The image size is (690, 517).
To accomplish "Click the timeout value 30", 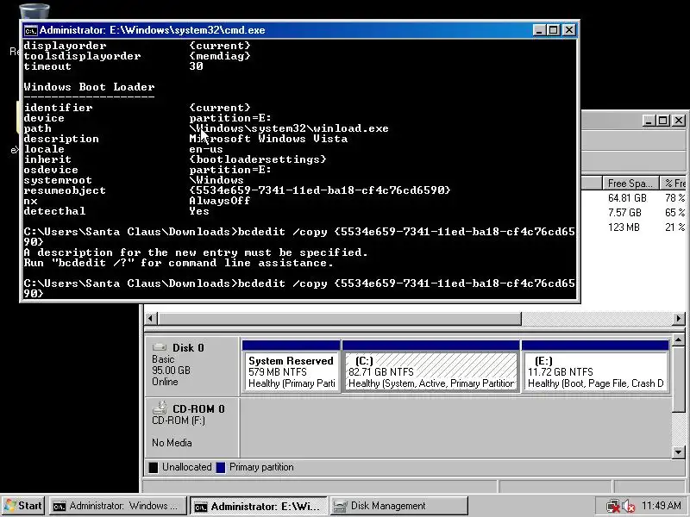I will coord(197,66).
